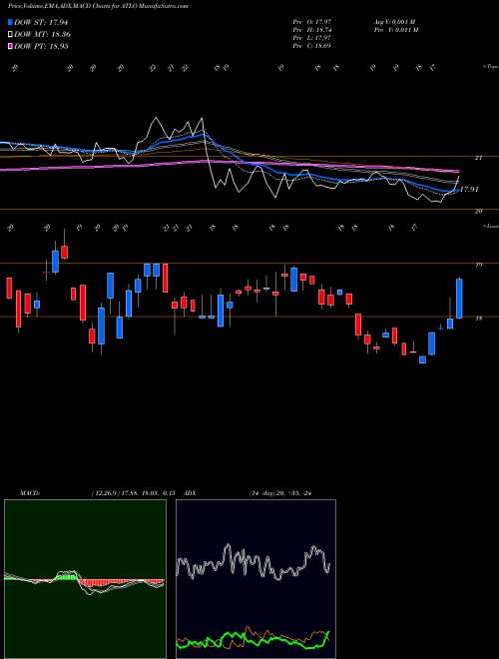499x659 pixels.
Task: Click the 'Avg V: 0.001 M' volume text
Action: click(394, 22)
